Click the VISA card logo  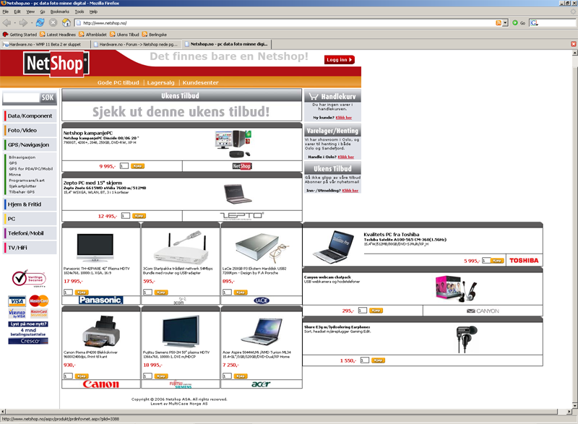17,301
